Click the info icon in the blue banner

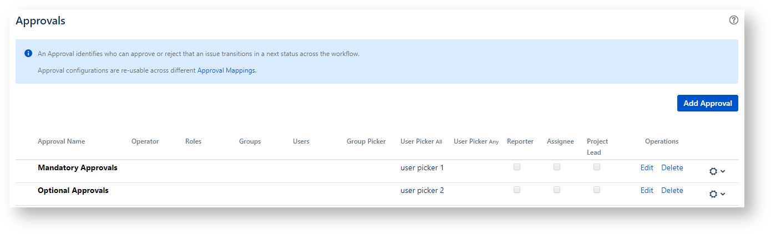28,54
